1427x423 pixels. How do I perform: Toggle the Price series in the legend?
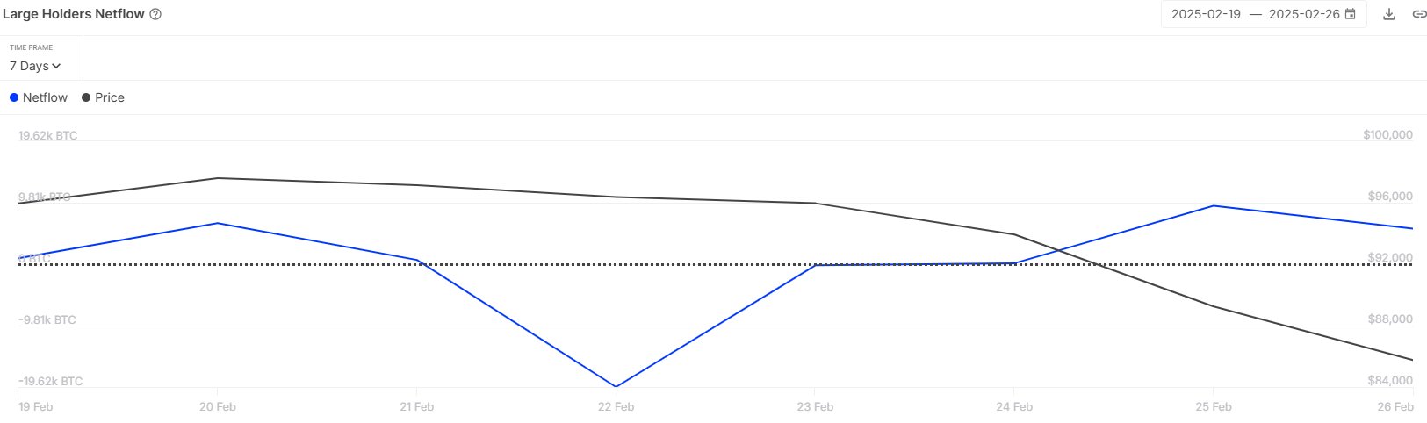click(x=103, y=97)
